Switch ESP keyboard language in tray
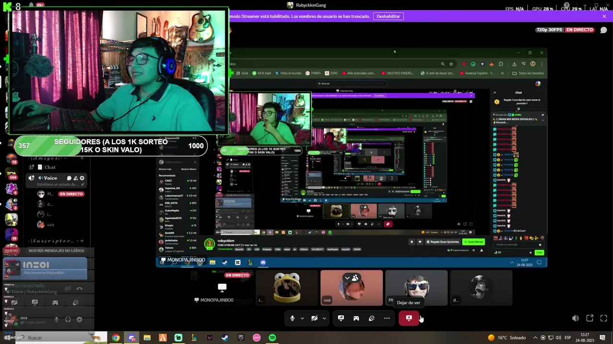 568,338
